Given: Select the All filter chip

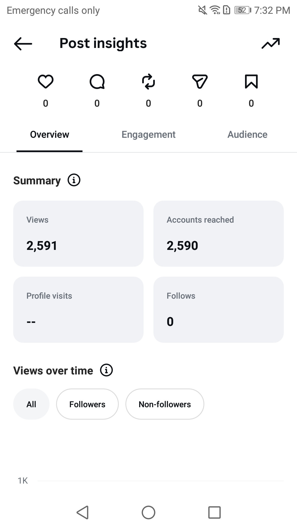Looking at the screenshot, I should tap(31, 404).
